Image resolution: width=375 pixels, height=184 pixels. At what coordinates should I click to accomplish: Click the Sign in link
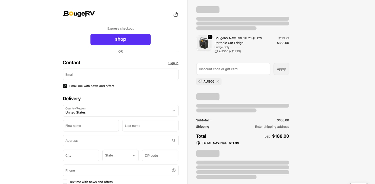[173, 63]
